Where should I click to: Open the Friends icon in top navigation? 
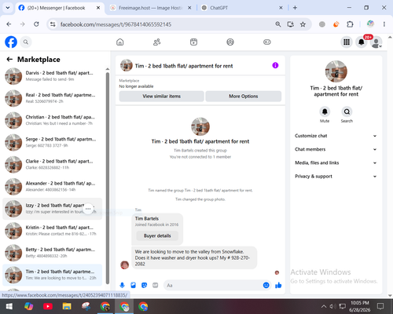[156, 42]
